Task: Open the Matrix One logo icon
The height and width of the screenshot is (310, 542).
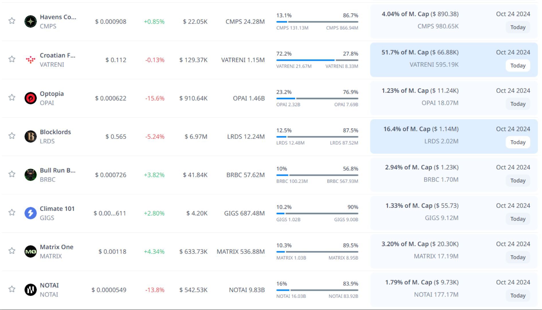Action: [x=30, y=251]
